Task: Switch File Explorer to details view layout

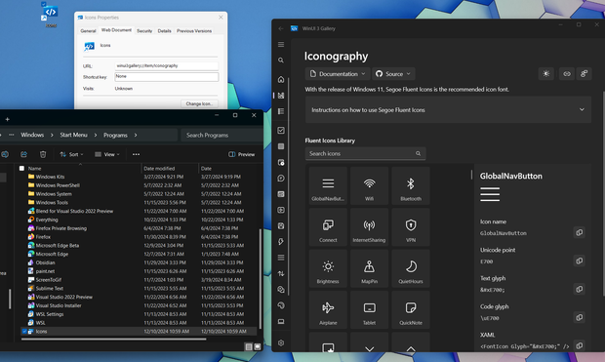Action: pos(249,346)
